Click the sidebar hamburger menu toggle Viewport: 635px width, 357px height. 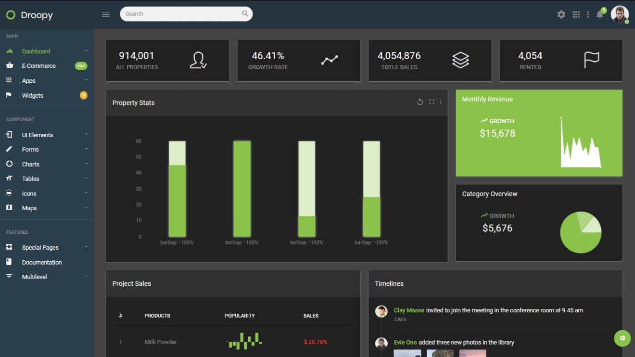tap(105, 14)
